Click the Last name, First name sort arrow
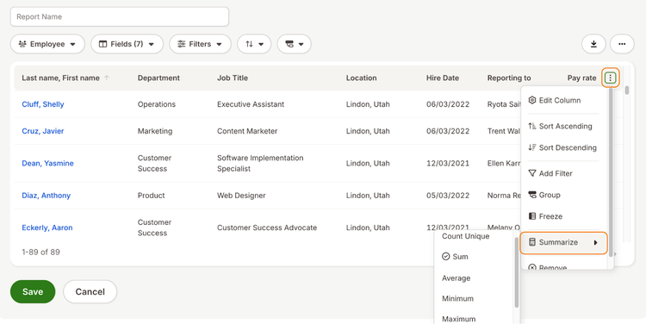Image resolution: width=646 pixels, height=324 pixels. pyautogui.click(x=107, y=78)
